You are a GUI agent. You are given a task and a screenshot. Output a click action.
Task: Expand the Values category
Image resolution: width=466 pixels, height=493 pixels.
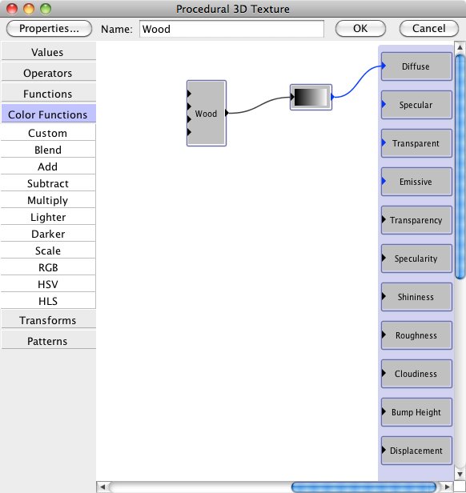pyautogui.click(x=48, y=52)
